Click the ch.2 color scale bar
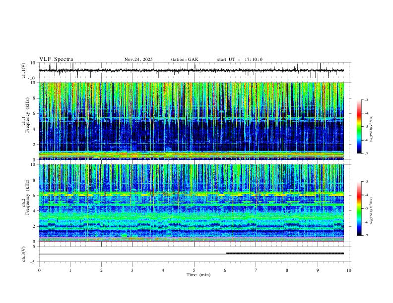Screen dimensions: 393x303 359,208
